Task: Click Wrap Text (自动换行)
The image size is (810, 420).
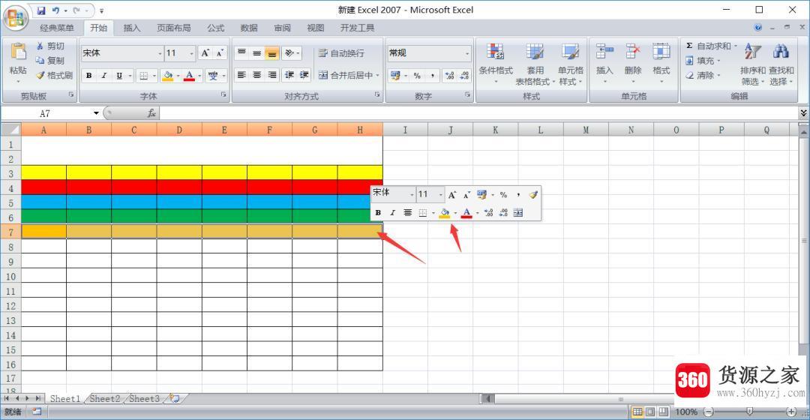Action: pos(341,53)
